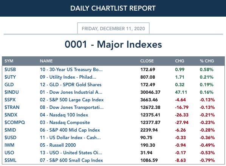Click the CLOSE column header
226x166 pixels.
tap(147, 61)
